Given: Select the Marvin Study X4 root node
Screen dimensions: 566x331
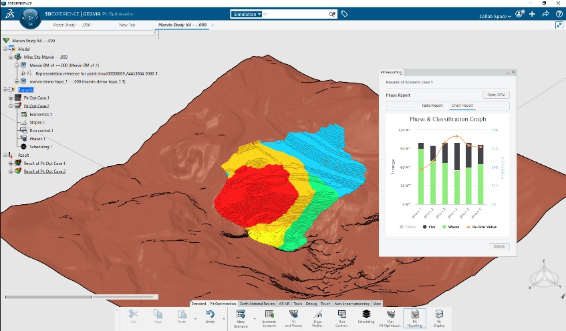Looking at the screenshot, I should coord(33,41).
